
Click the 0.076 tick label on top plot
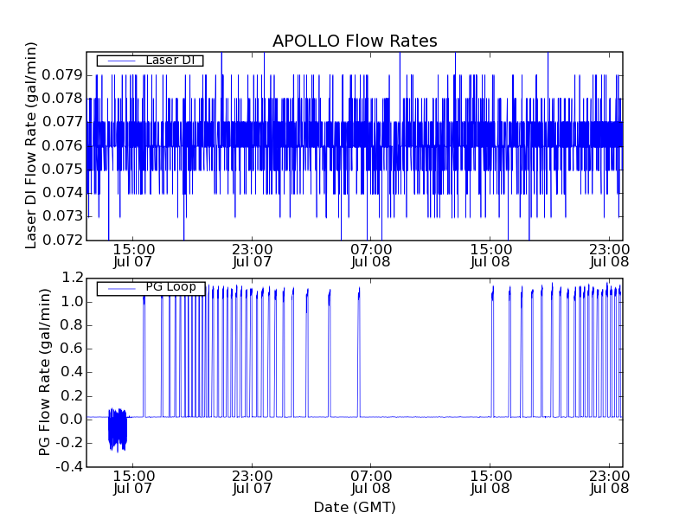(x=62, y=145)
